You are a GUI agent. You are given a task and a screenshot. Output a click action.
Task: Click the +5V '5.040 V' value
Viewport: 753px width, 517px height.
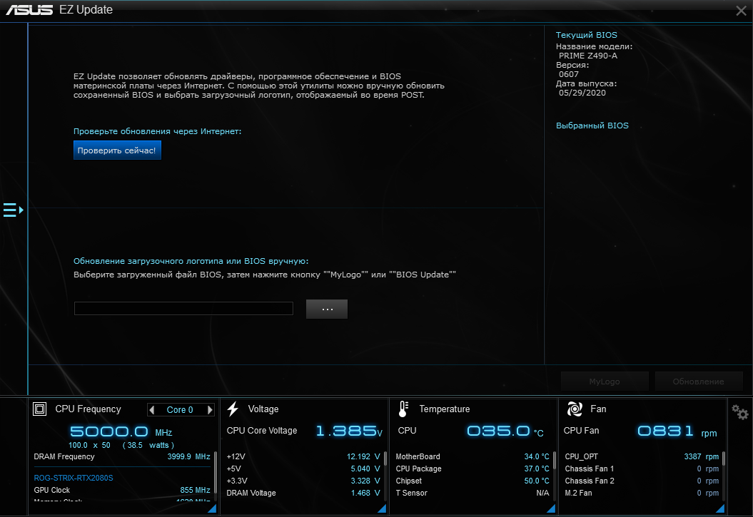point(365,469)
